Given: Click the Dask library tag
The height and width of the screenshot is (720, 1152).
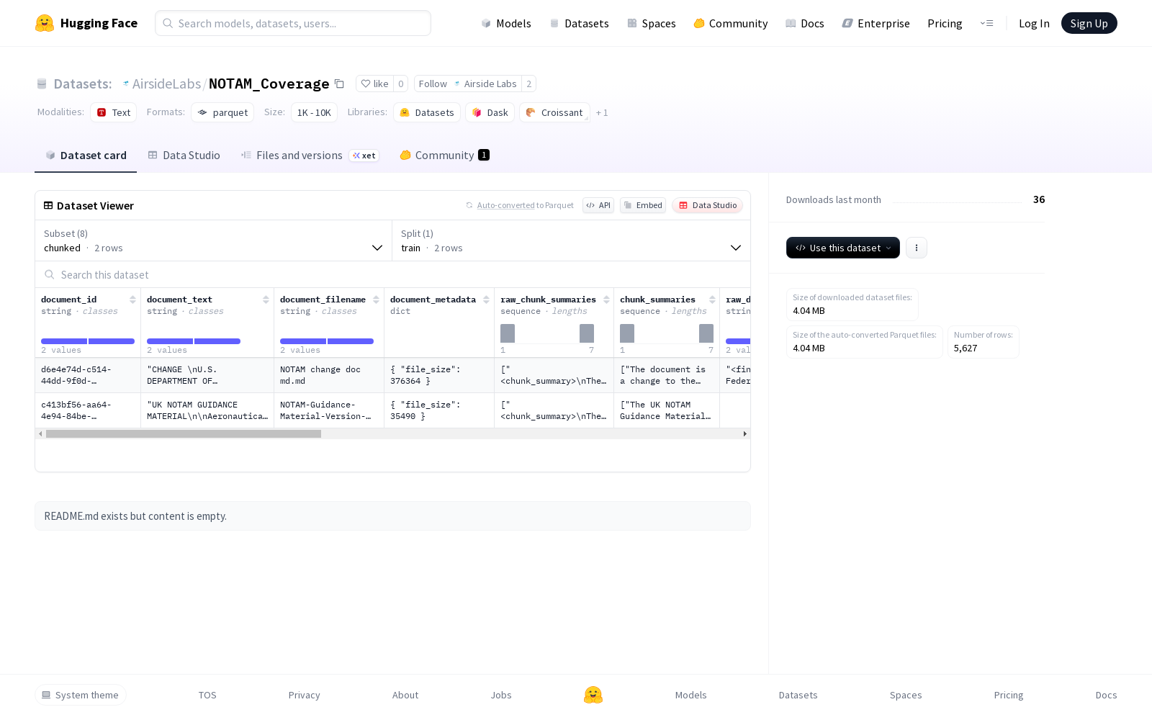Looking at the screenshot, I should pyautogui.click(x=490, y=112).
